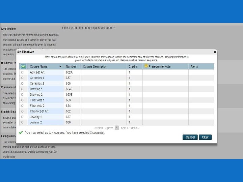
Task: Click the Prerequisite Note yellow note icon
Action: click(146, 66)
